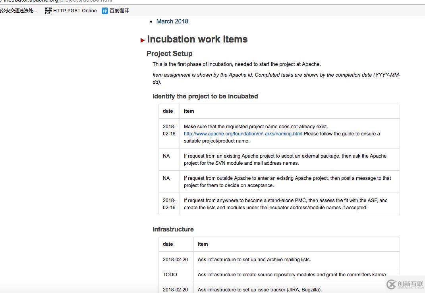Open the HTTP POST Online bookmark
Screen dimensions: 425x293
75,11
